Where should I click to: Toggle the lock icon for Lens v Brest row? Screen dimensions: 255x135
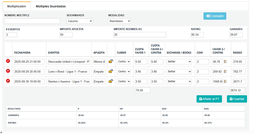(111, 71)
